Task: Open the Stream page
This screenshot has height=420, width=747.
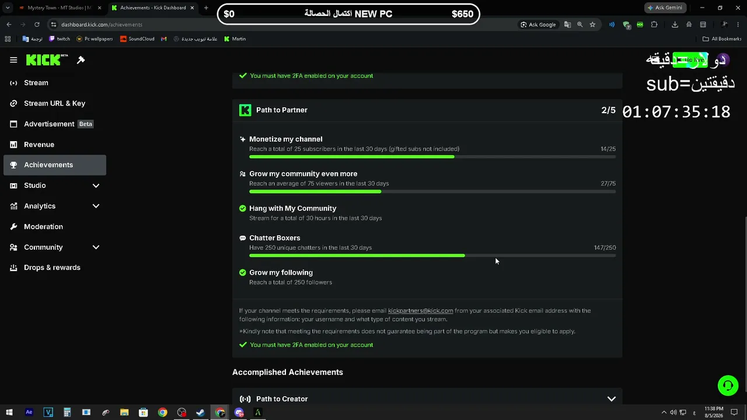Action: [55, 83]
